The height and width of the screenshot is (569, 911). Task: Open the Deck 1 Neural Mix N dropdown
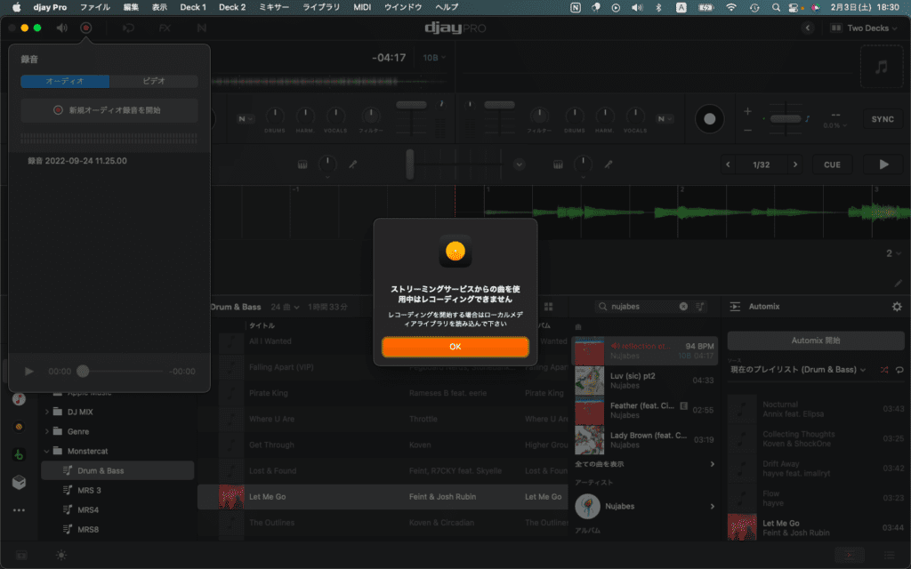tap(246, 119)
